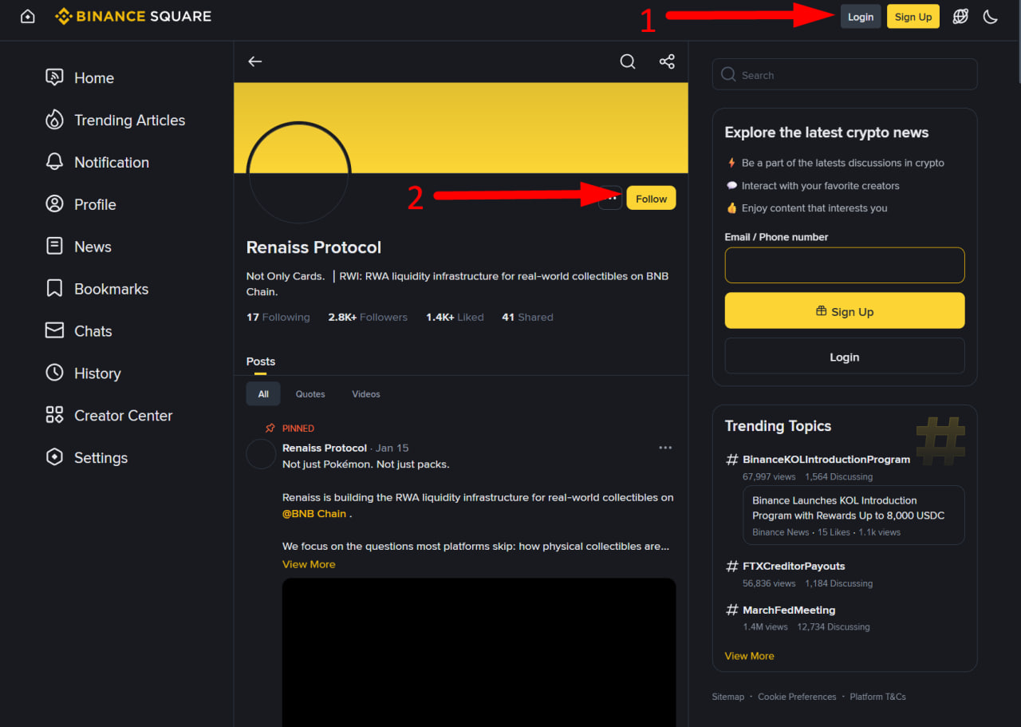This screenshot has height=727, width=1021.
Task: Expand the post with View More
Action: [x=309, y=564]
